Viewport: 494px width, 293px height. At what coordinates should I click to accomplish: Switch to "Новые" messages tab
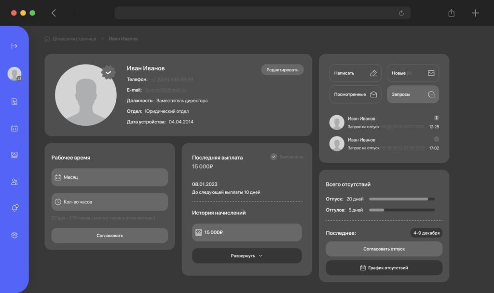(x=412, y=73)
